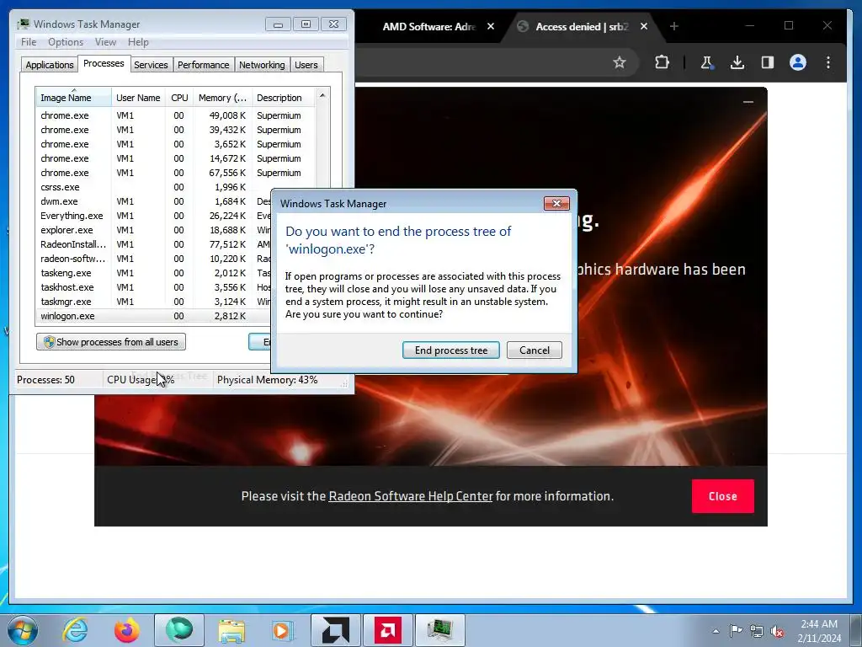Screen dimensions: 862x647
Task: Switch to the red AMD installer taskbar item
Action: click(x=387, y=630)
